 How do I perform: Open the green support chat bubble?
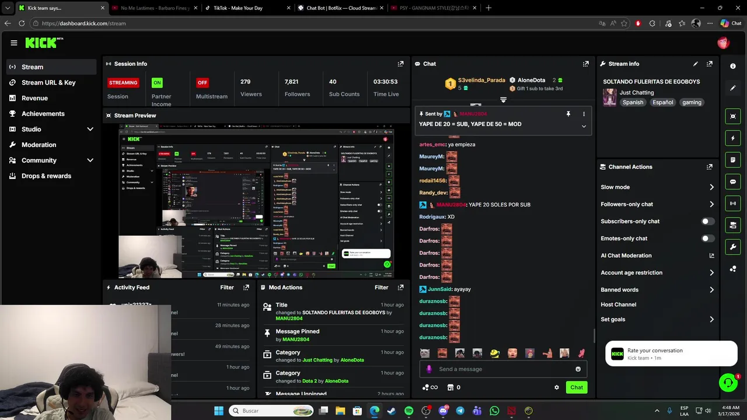point(728,383)
